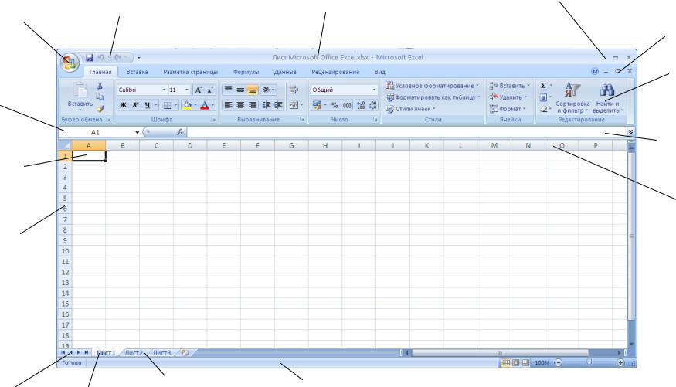Open Вид ribbon tab

tap(380, 72)
